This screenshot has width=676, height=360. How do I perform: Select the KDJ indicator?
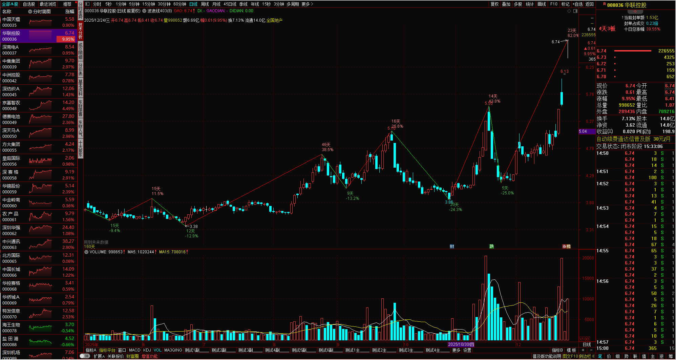point(147,350)
